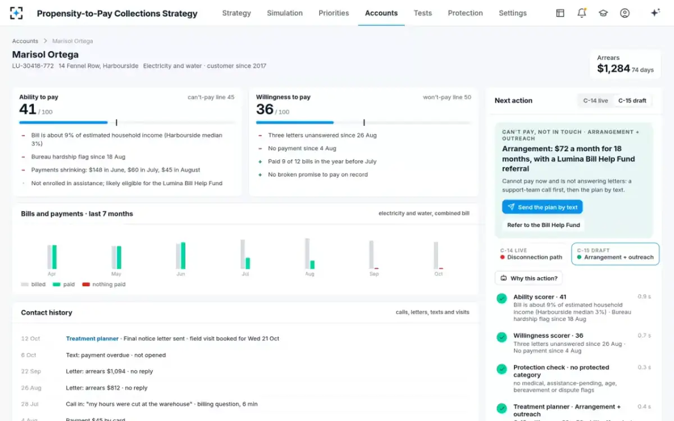Image resolution: width=674 pixels, height=421 pixels.
Task: Click 'Bureau hardship flag since 18 Aug' in the Ability card
Action: (x=78, y=157)
